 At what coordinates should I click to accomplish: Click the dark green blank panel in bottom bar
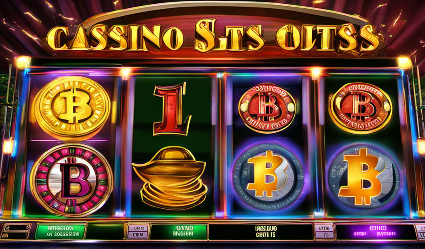(x=105, y=232)
